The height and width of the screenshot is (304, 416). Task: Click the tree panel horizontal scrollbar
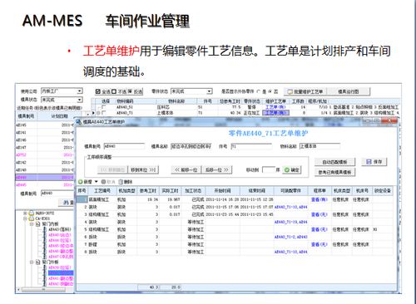(44, 290)
